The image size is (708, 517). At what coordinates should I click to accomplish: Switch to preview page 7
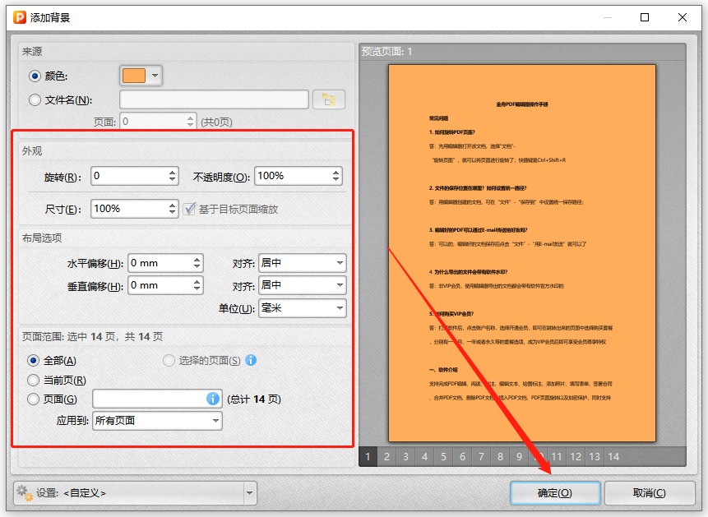click(482, 456)
